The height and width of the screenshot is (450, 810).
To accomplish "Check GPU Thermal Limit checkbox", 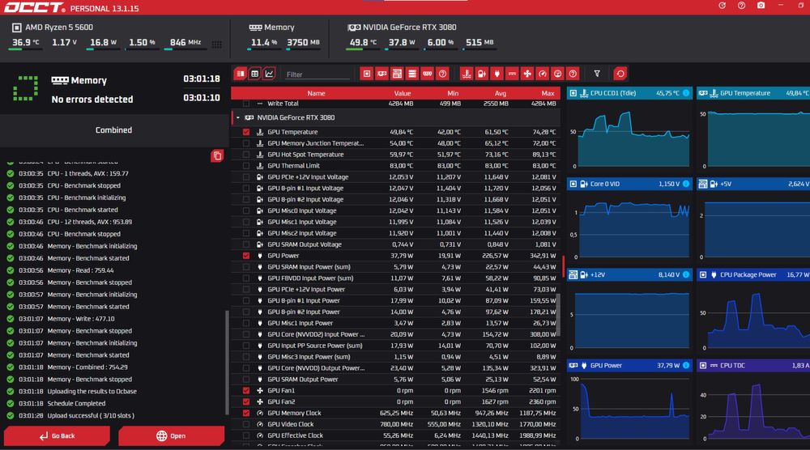I will click(x=246, y=166).
